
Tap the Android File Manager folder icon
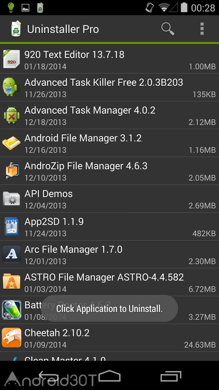tap(11, 143)
